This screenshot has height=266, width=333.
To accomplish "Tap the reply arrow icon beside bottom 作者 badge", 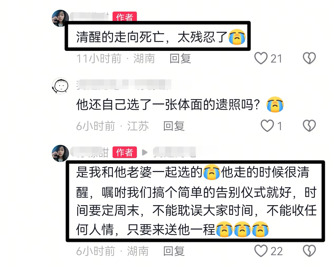I will click(x=144, y=152).
